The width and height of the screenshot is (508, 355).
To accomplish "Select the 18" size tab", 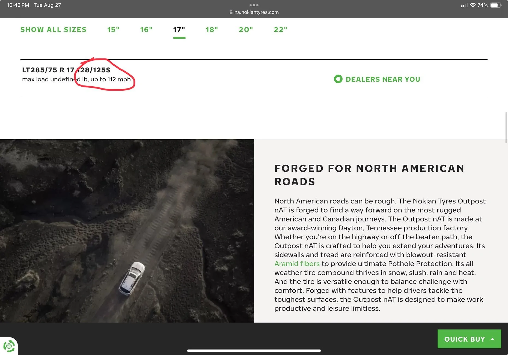I will pos(212,29).
